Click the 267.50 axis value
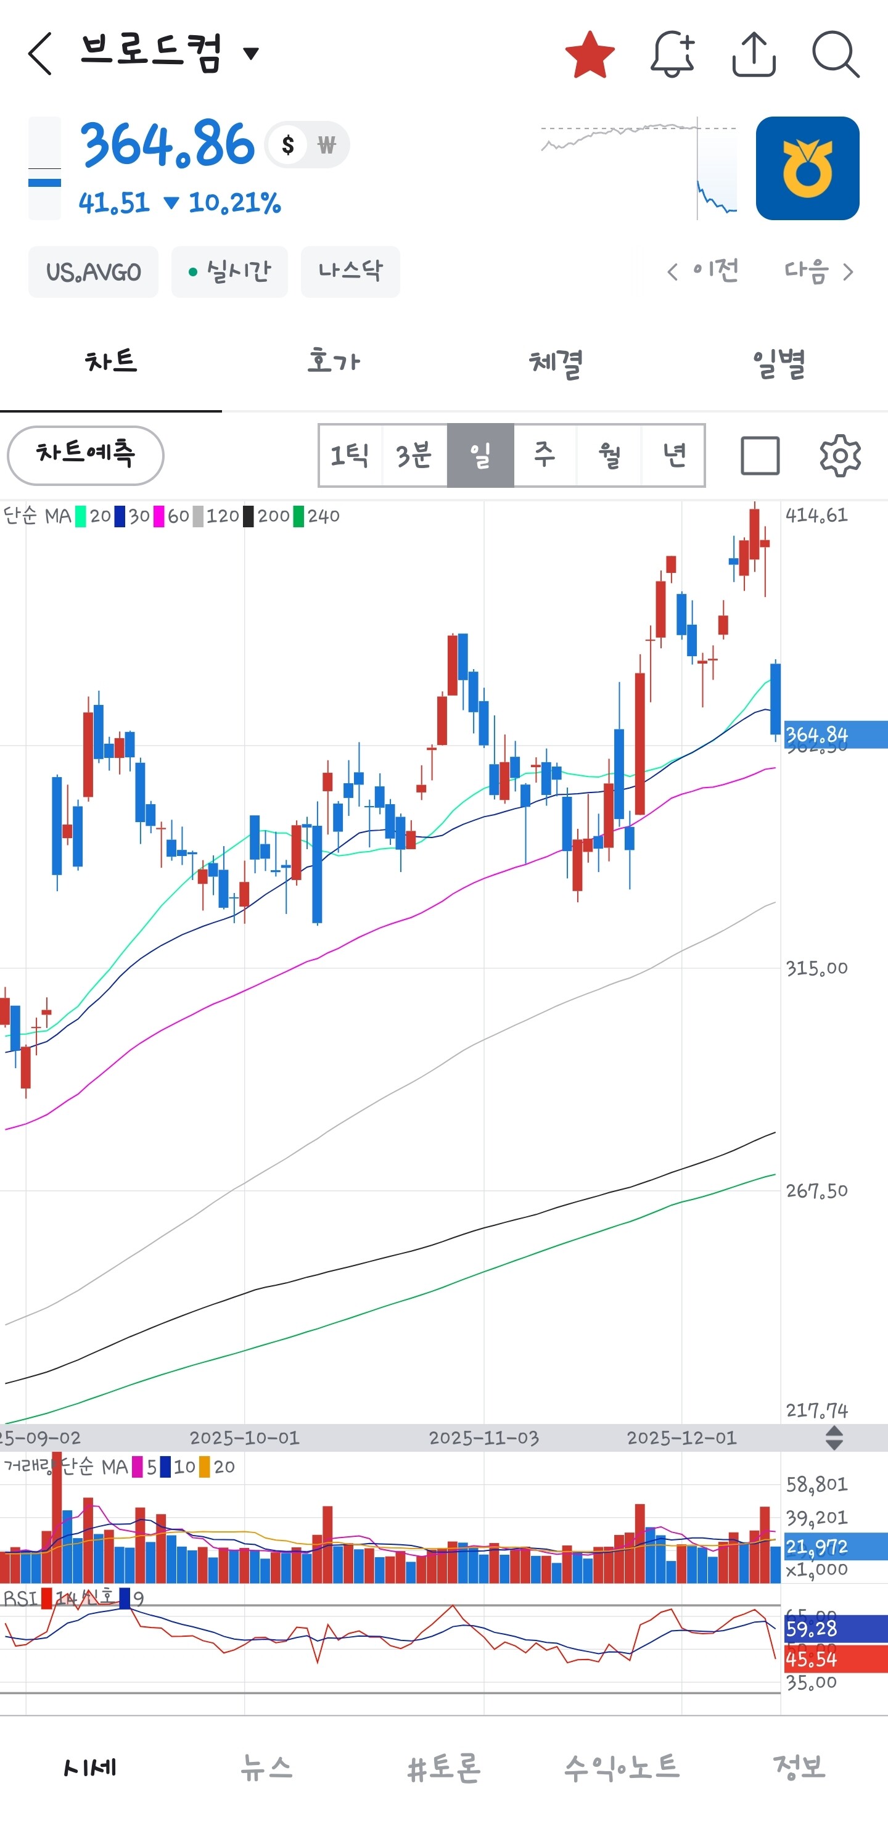Screen dimensions: 888x1823 click(816, 1191)
